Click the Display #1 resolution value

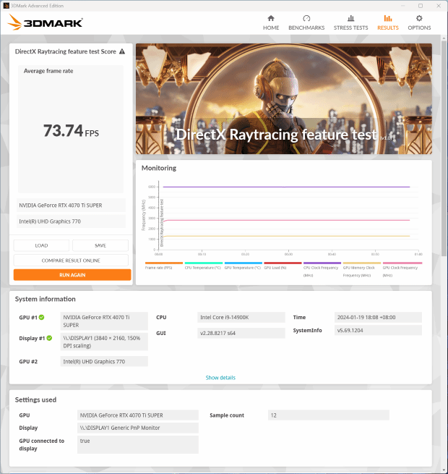point(104,342)
